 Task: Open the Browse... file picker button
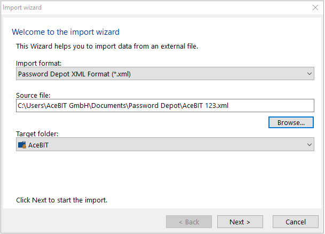291,122
